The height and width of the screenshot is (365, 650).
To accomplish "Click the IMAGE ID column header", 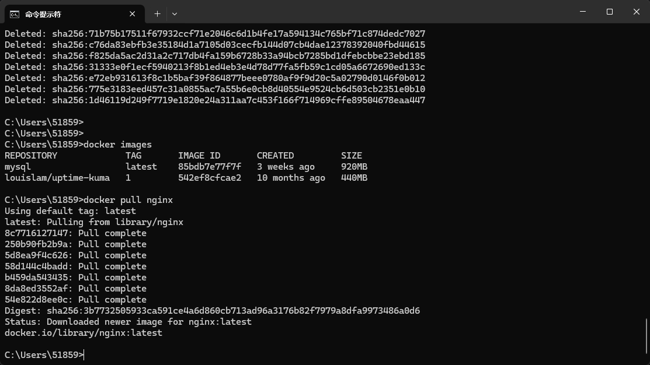I will tap(199, 156).
